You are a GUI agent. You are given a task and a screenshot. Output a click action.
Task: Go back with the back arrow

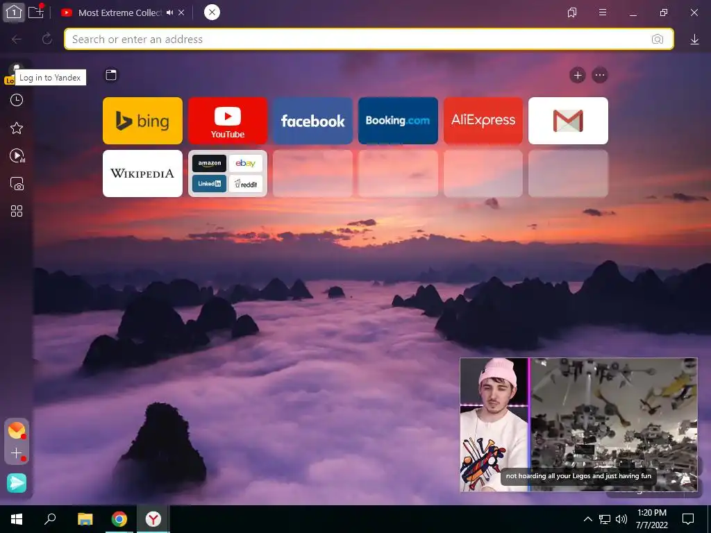[x=17, y=40]
